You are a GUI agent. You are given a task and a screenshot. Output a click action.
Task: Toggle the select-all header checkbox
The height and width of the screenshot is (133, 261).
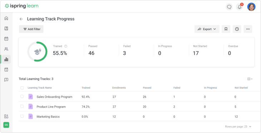[x=22, y=88]
